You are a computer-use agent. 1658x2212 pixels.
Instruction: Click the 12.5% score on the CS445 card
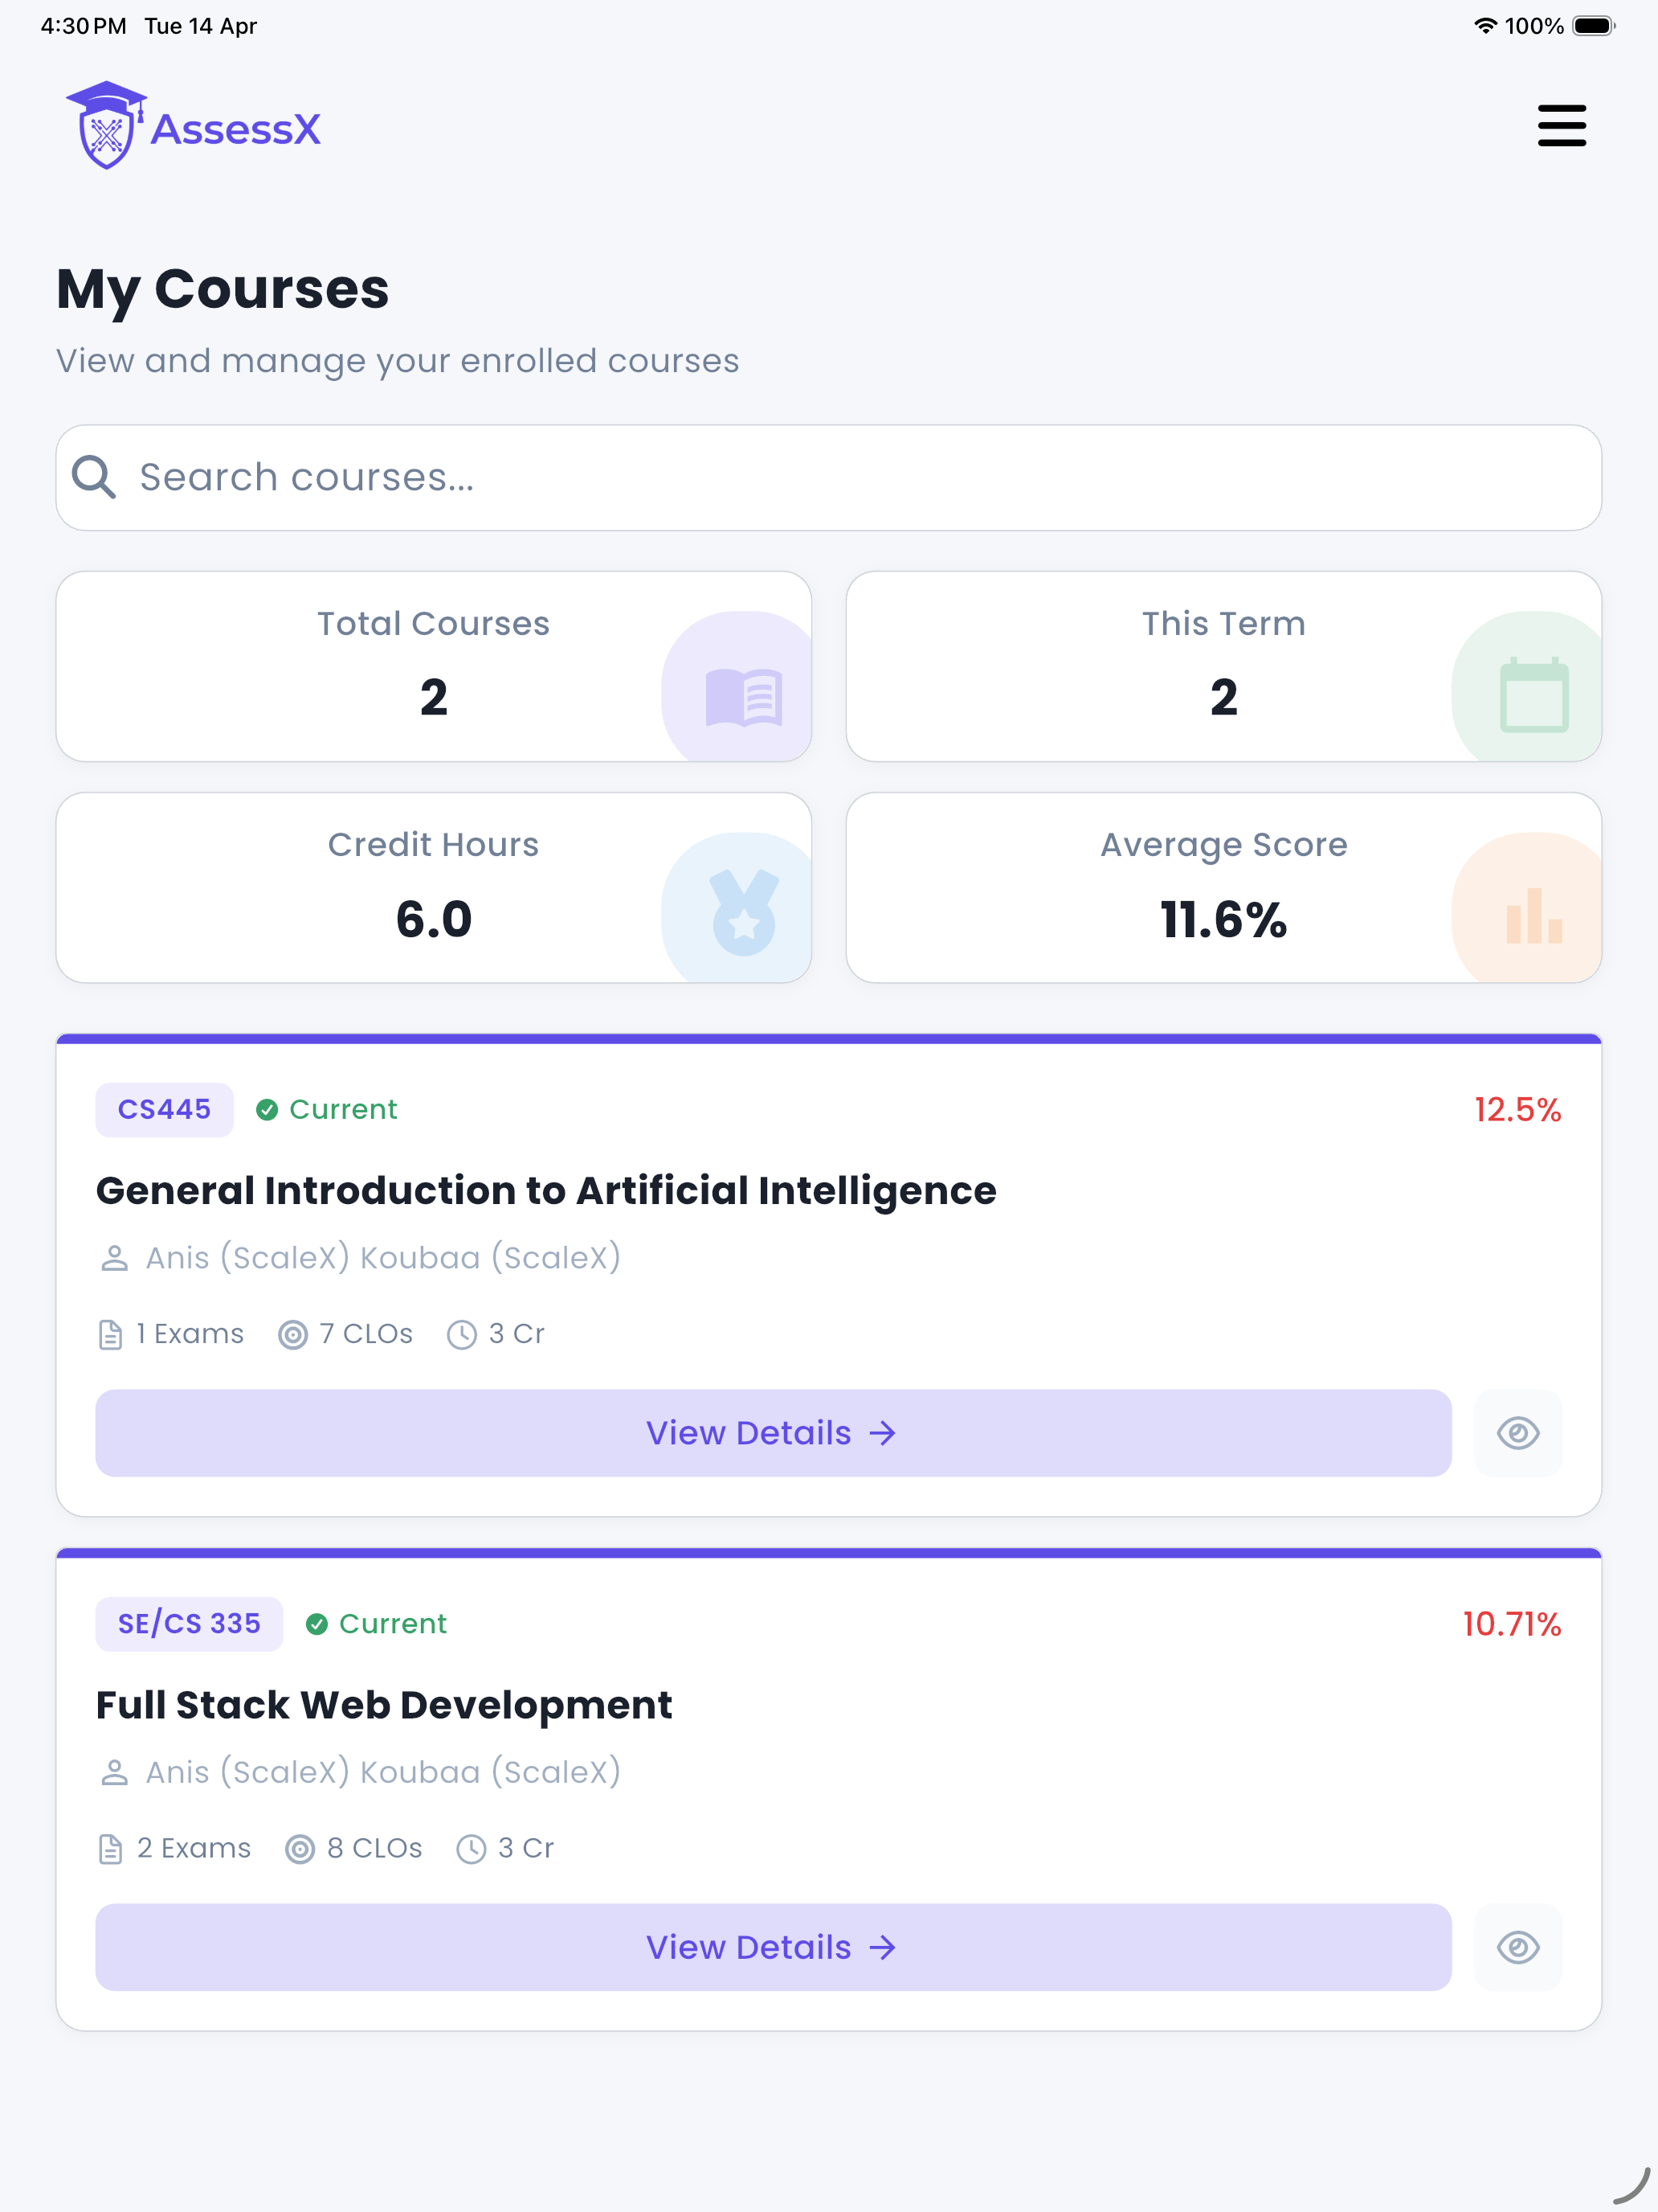1517,1109
